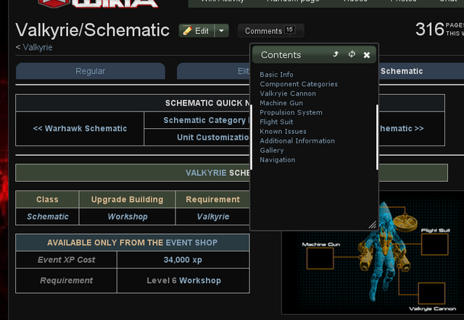This screenshot has height=320, width=464.
Task: Close the Contents panel with the X
Action: (x=367, y=55)
